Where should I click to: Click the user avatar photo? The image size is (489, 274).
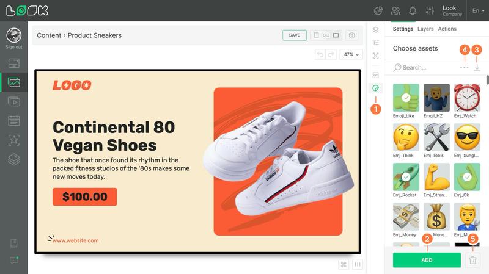[x=13, y=35]
